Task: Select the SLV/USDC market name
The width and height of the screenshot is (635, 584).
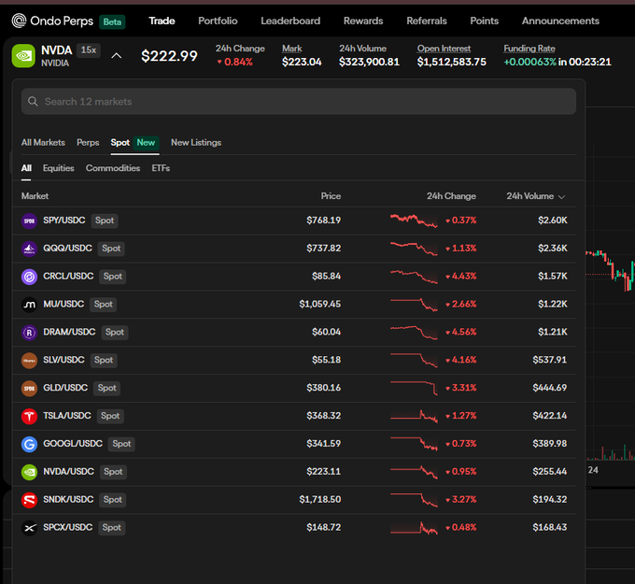Action: pos(64,360)
